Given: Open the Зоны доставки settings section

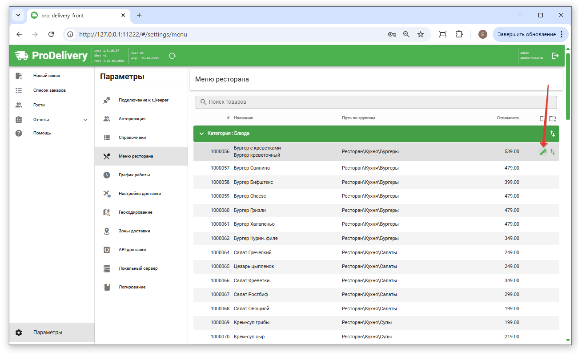Looking at the screenshot, I should point(134,231).
